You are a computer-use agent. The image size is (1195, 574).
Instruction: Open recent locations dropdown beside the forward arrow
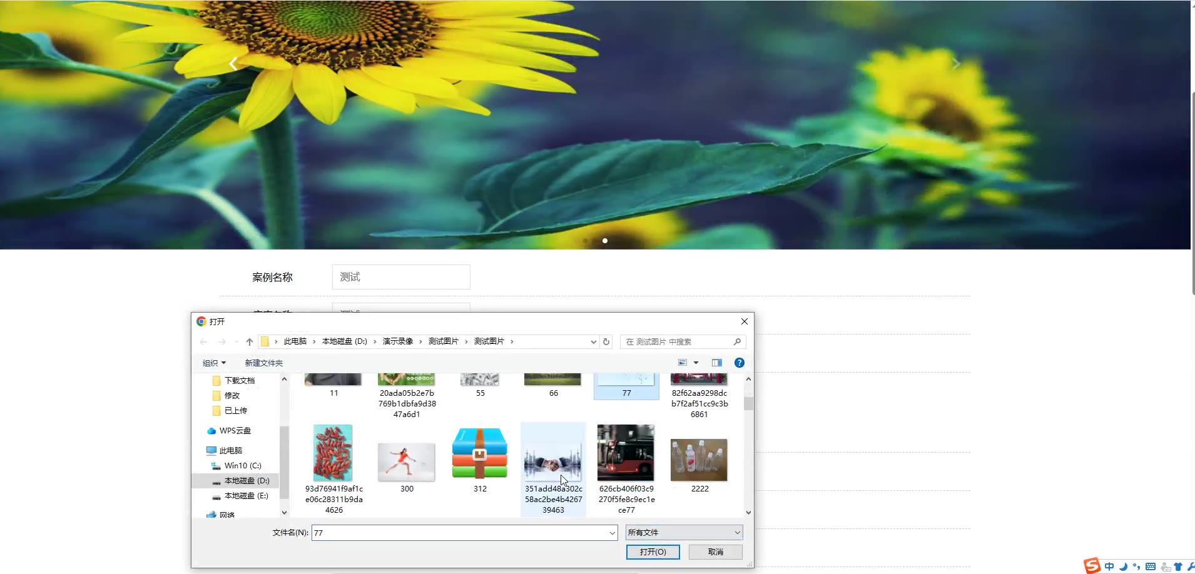coord(236,341)
